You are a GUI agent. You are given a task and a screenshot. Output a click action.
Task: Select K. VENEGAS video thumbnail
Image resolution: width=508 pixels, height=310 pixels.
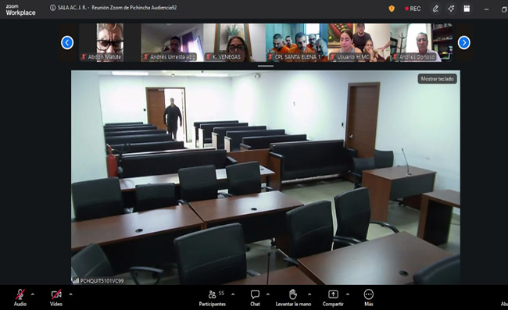point(234,42)
